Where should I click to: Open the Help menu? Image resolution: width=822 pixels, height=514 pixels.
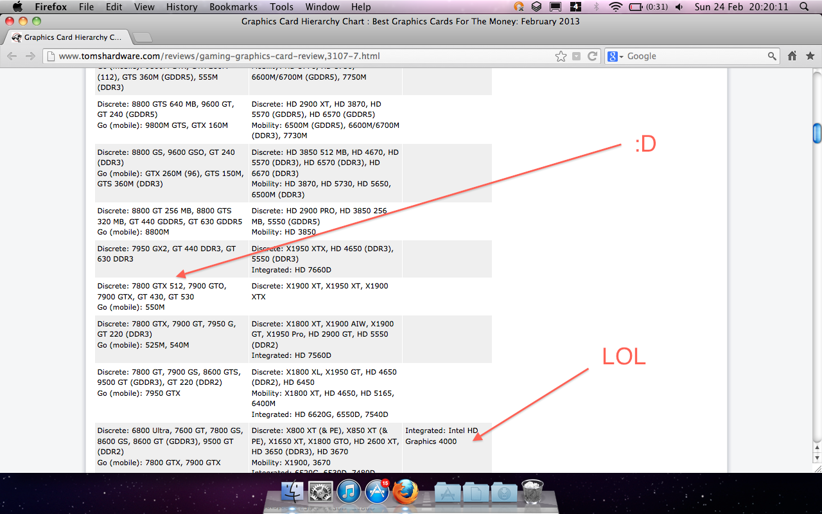(361, 7)
